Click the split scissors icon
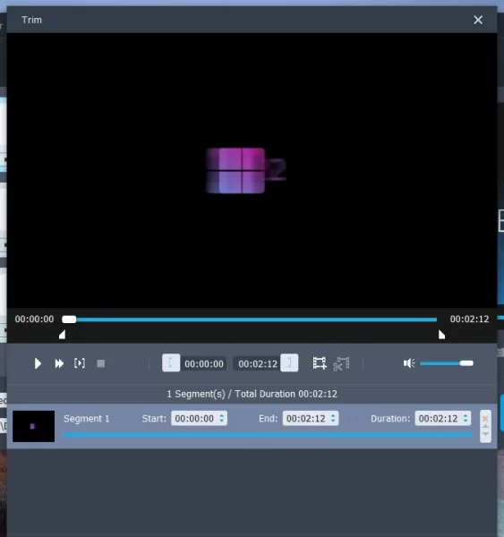The height and width of the screenshot is (537, 504). coord(341,363)
